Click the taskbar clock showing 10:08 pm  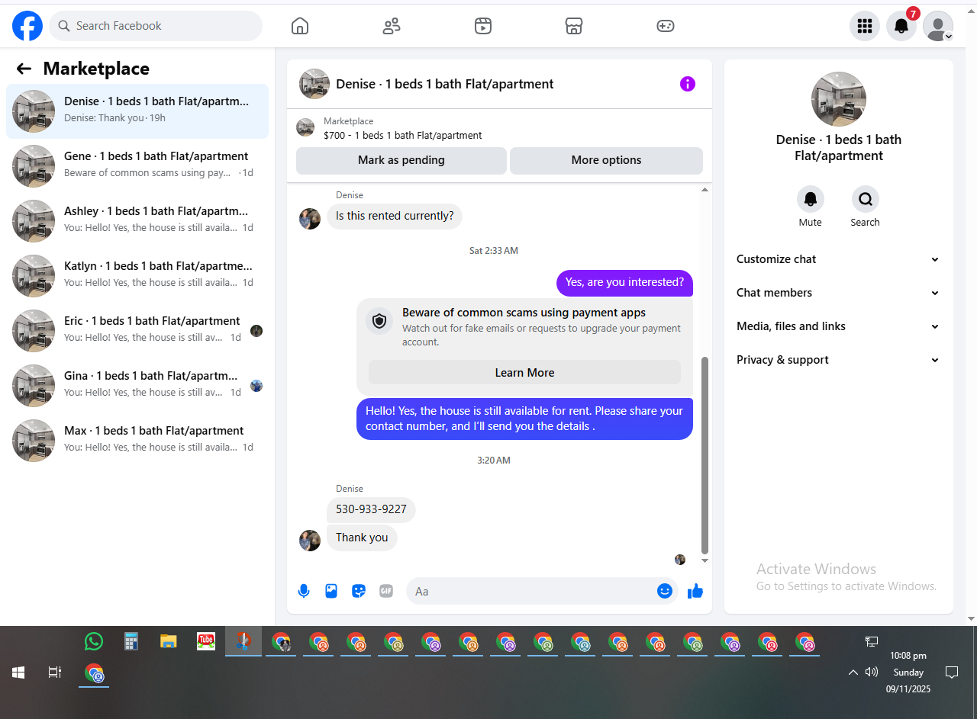click(908, 672)
